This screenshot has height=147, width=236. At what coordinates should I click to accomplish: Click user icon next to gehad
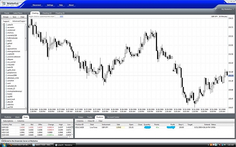tap(6, 43)
